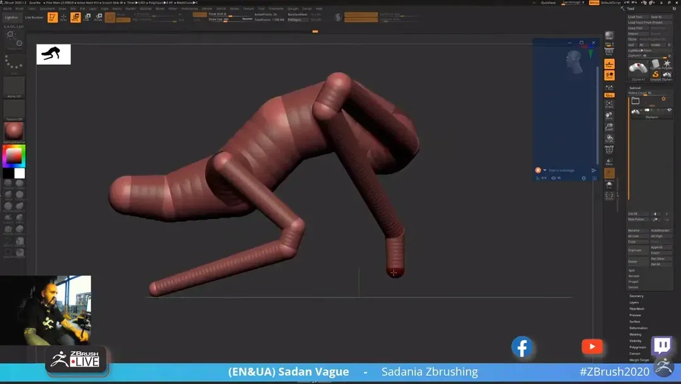Viewport: 681px width, 384px height.
Task: Expand the Deformation section
Action: tap(638, 328)
